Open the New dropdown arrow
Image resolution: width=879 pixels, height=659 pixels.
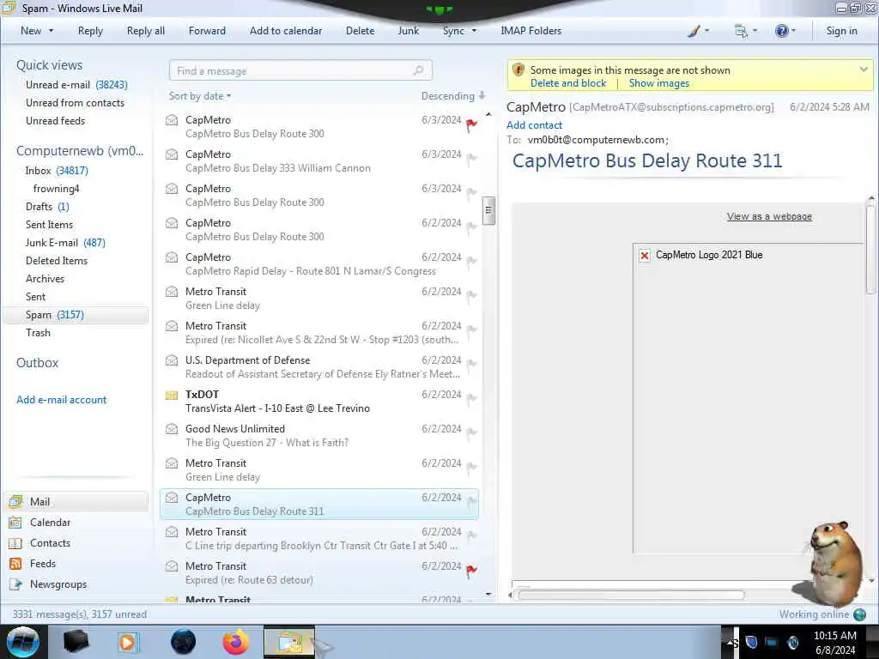tap(52, 31)
